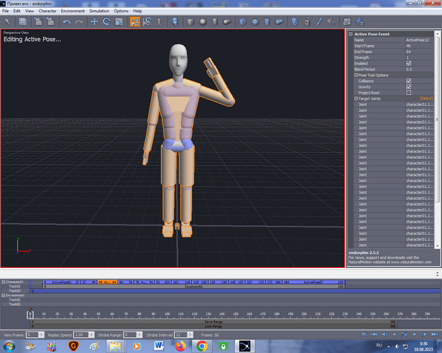Image resolution: width=442 pixels, height=353 pixels.
Task: Click the character figure toolbar icon
Action: point(159,21)
